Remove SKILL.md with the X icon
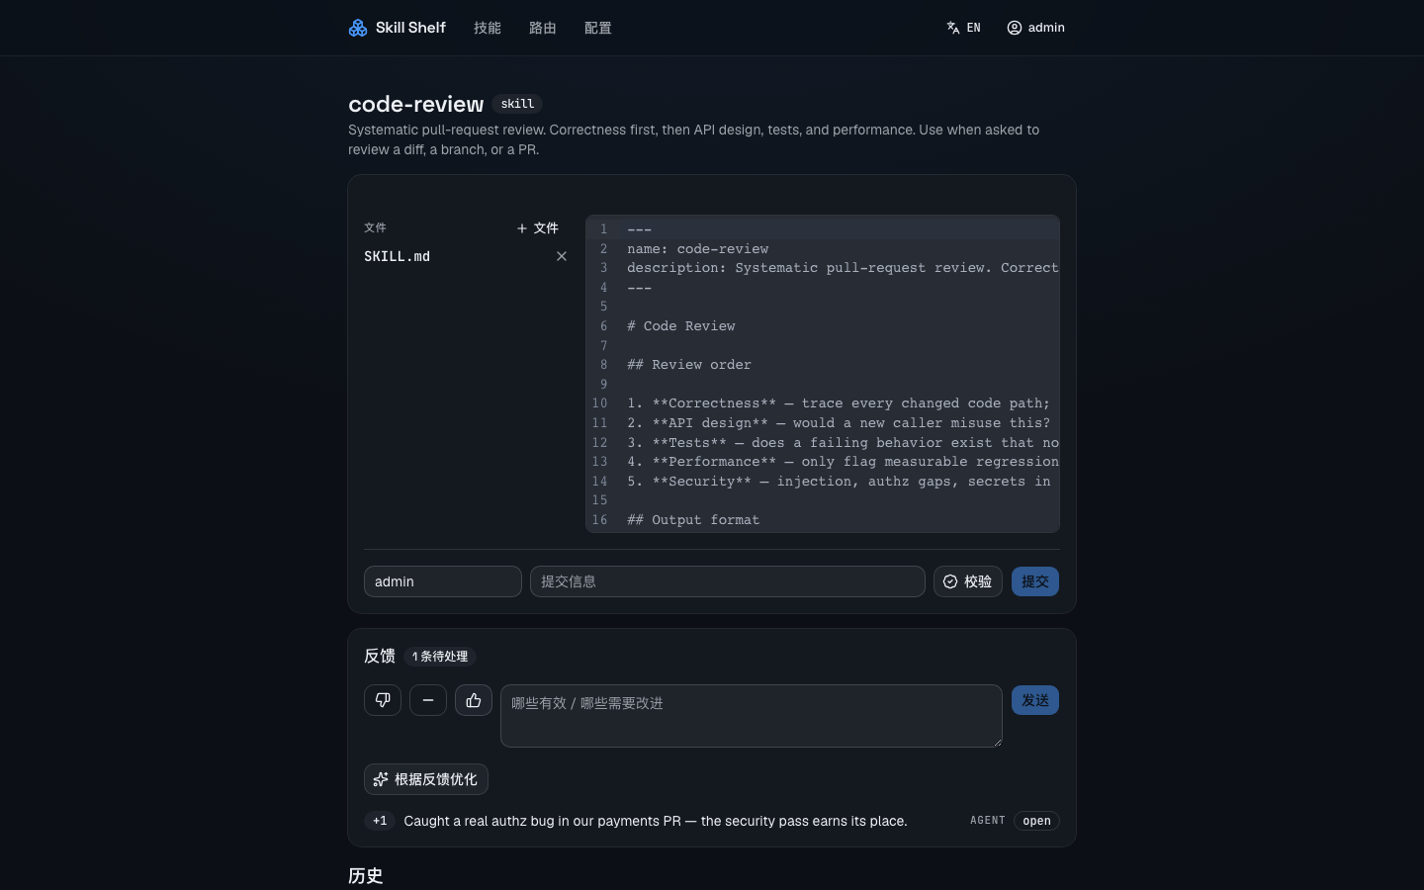 [x=562, y=256]
